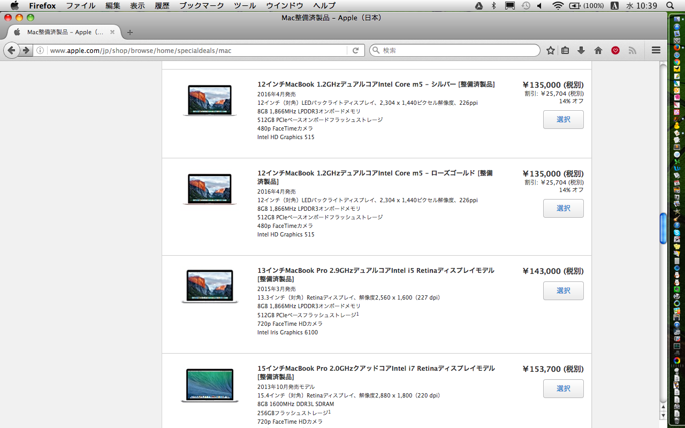The image size is (685, 428).
Task: Open the ウインドウ menu
Action: tap(284, 5)
